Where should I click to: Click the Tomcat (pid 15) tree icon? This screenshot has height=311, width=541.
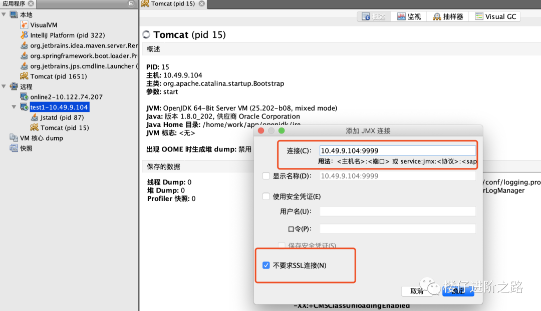click(x=34, y=128)
